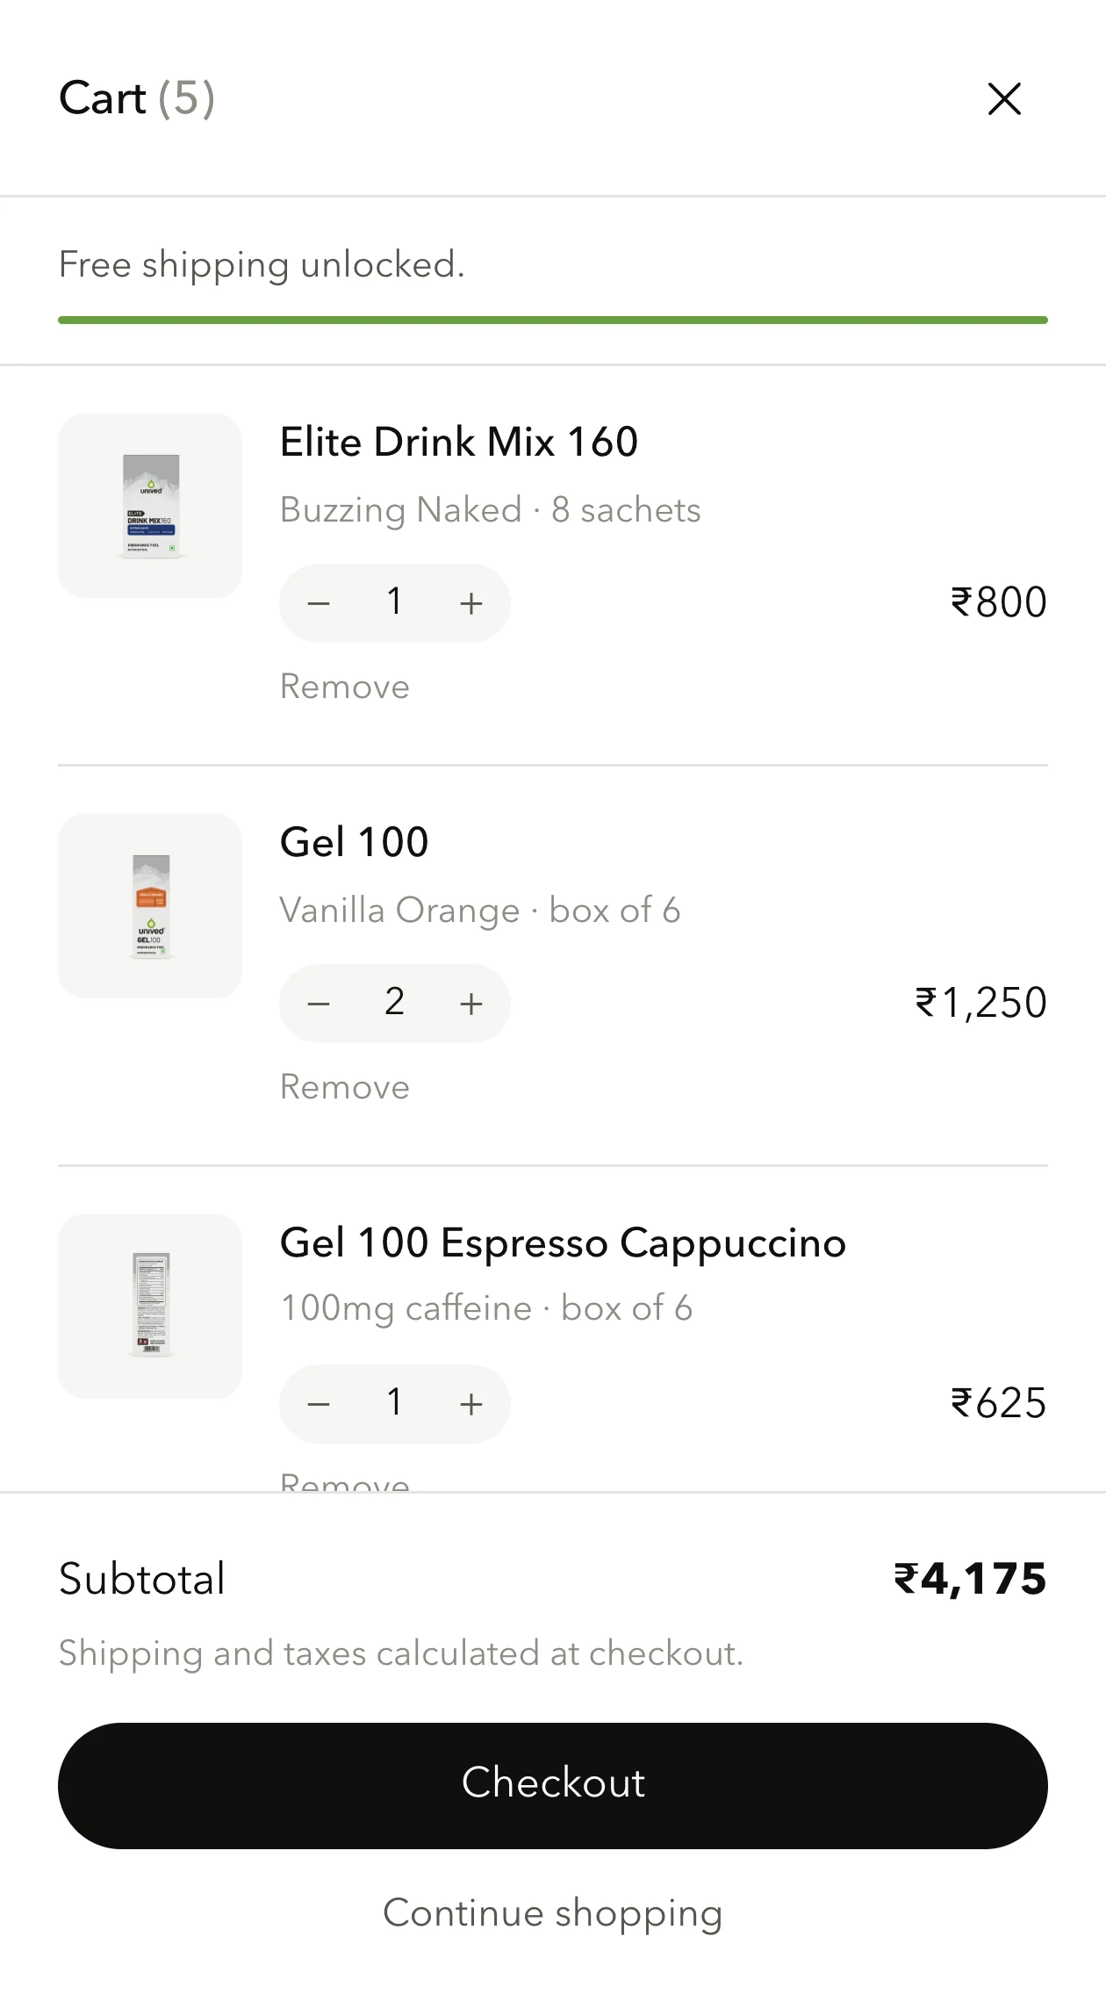Remove Elite Drink Mix 160 from cart
Viewport: 1106px width, 2002px height.
click(x=345, y=687)
